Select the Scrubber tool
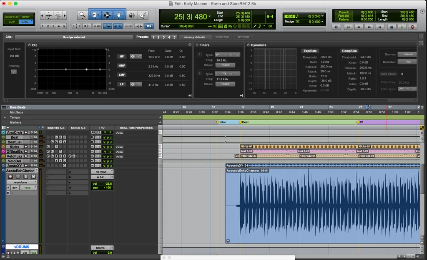The height and width of the screenshot is (260, 427). 131,14
